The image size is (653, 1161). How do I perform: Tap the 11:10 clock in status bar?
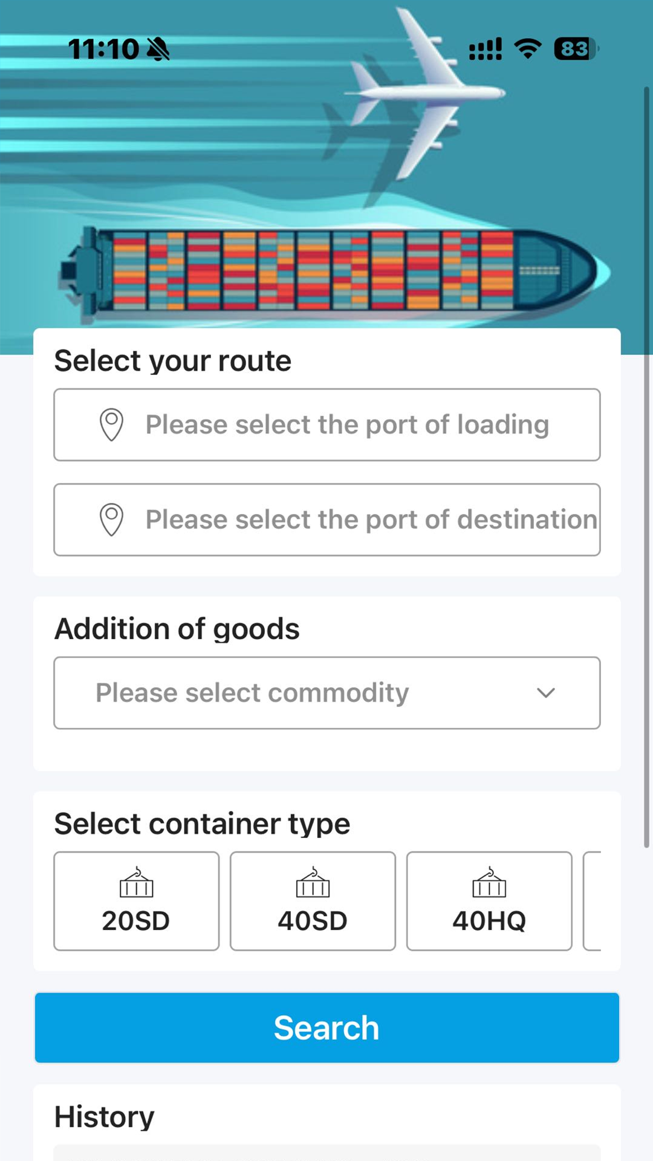pyautogui.click(x=103, y=49)
